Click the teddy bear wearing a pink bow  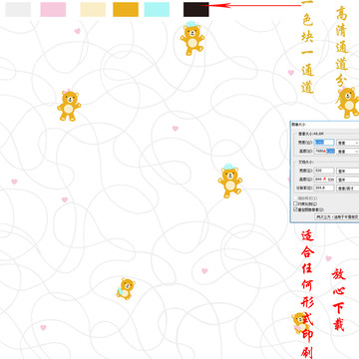(x=69, y=106)
